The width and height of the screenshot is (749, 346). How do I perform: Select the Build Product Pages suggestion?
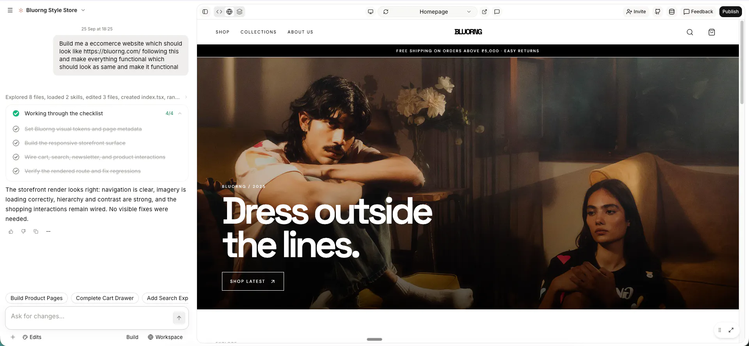click(37, 298)
